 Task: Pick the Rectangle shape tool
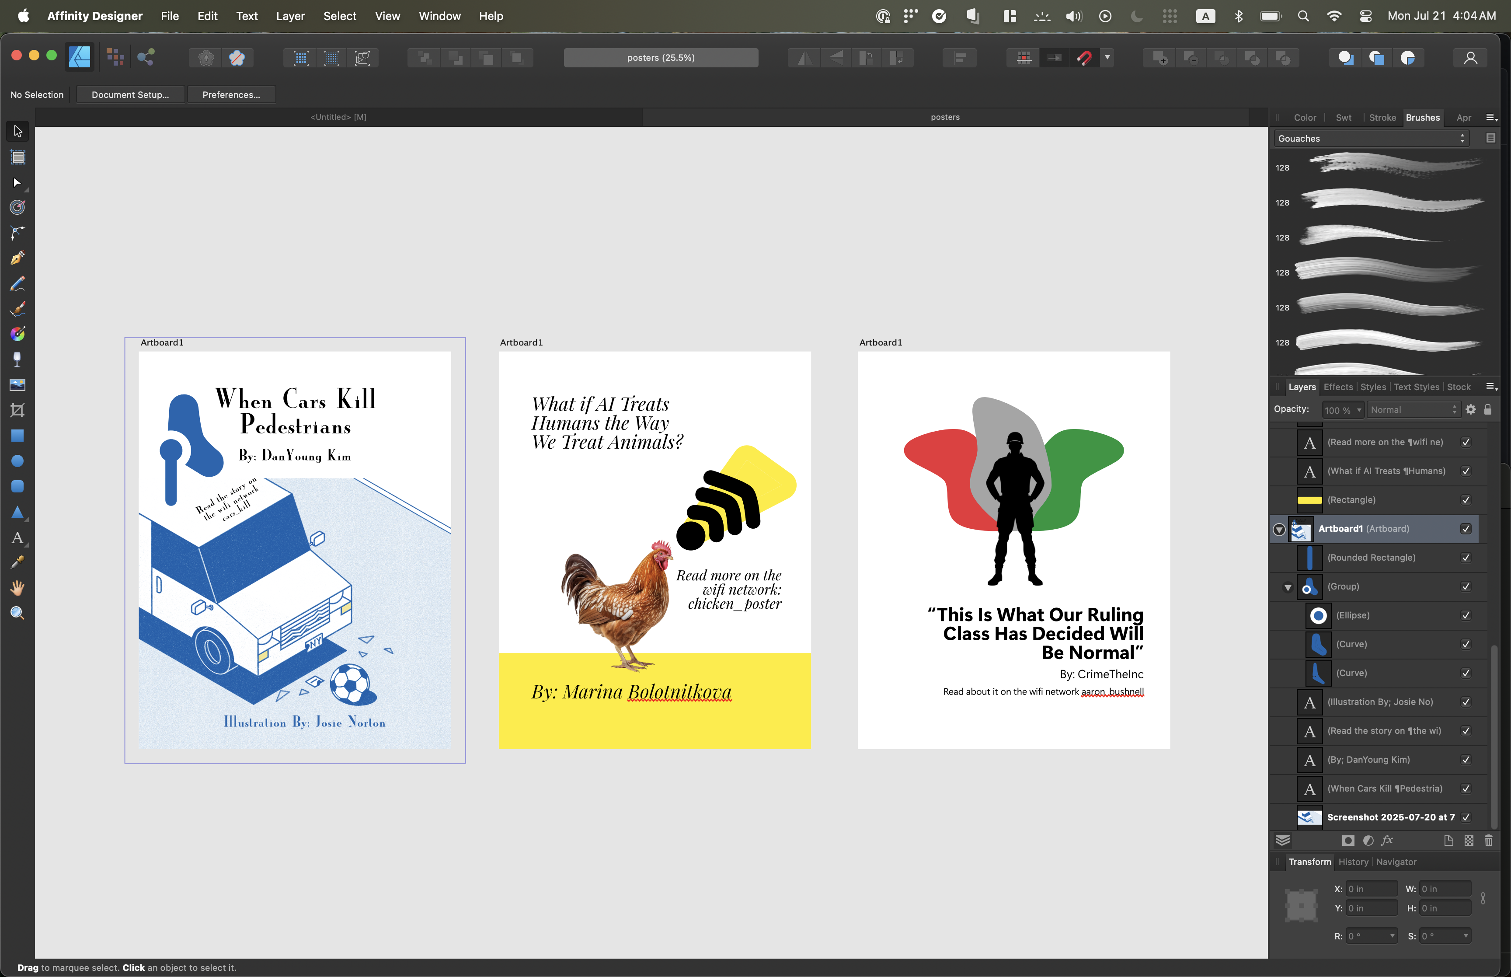[x=18, y=436]
